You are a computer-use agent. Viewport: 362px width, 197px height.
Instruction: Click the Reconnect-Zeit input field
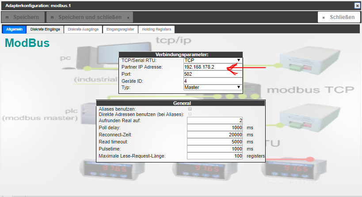(x=215, y=135)
